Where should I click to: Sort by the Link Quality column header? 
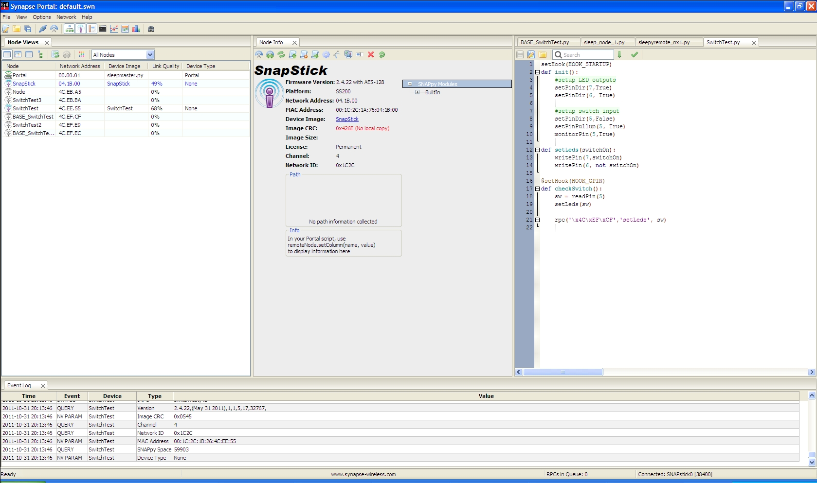click(165, 66)
